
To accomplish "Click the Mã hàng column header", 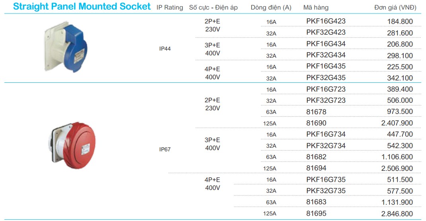I will (x=316, y=8).
